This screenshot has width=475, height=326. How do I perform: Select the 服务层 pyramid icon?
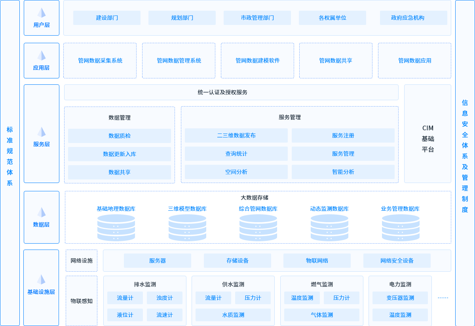(42, 132)
